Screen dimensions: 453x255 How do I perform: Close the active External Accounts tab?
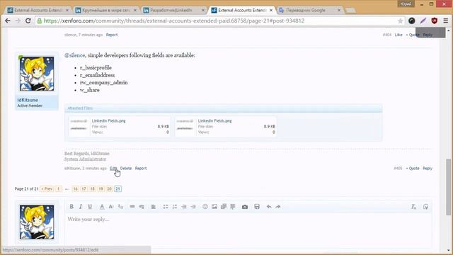point(271,10)
